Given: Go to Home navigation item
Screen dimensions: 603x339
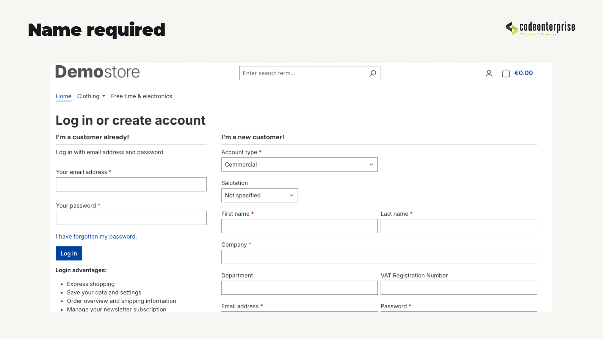Looking at the screenshot, I should pyautogui.click(x=63, y=96).
